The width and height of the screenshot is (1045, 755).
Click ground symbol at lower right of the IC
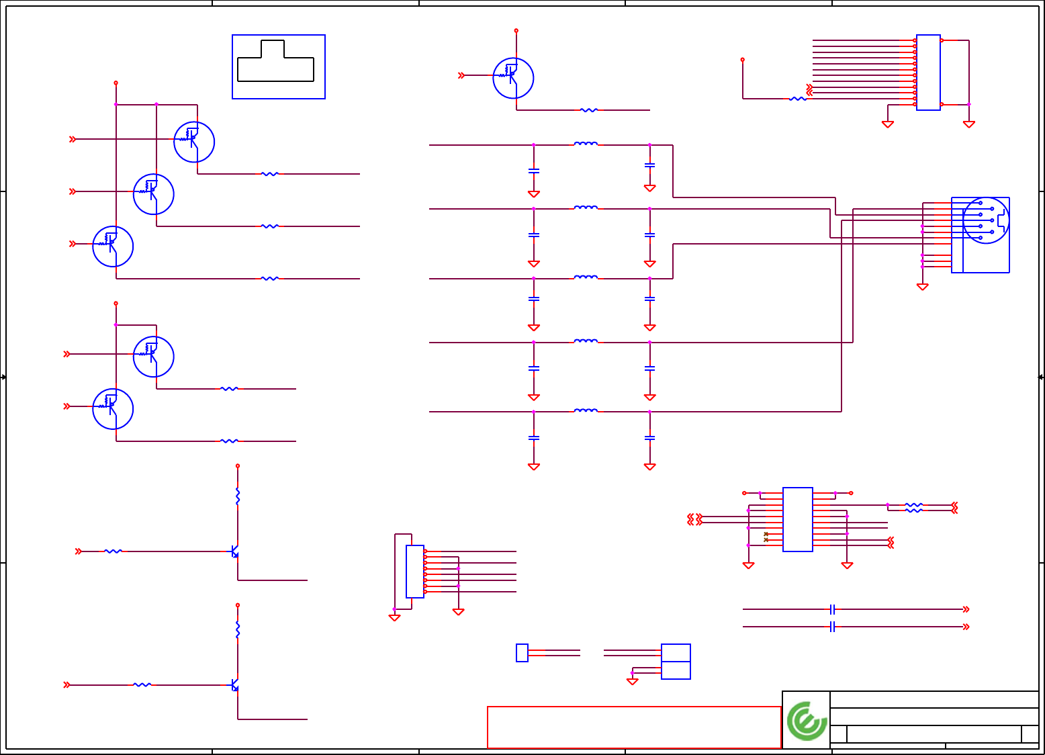(x=847, y=566)
